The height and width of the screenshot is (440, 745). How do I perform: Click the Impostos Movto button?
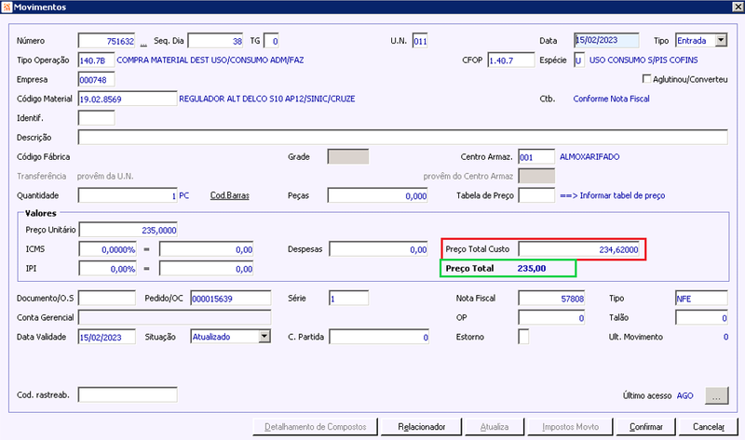[x=570, y=427]
